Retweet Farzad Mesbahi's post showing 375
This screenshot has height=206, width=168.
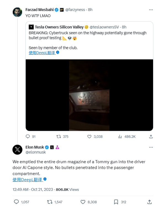[59, 137]
